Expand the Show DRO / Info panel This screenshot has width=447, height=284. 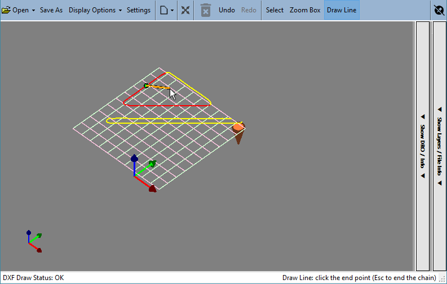coord(423,146)
